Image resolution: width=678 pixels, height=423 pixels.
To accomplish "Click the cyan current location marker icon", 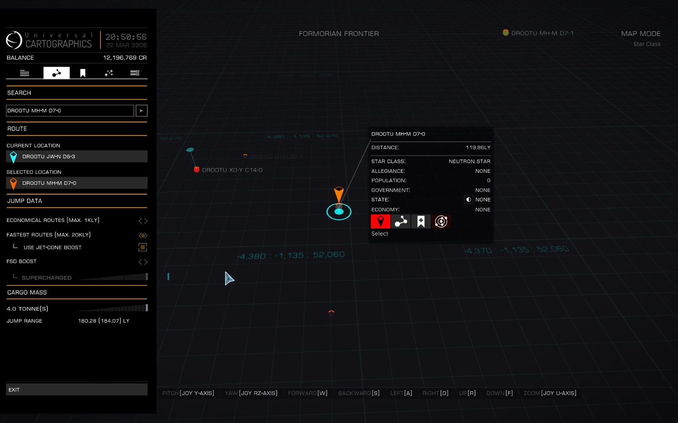I will (13, 157).
